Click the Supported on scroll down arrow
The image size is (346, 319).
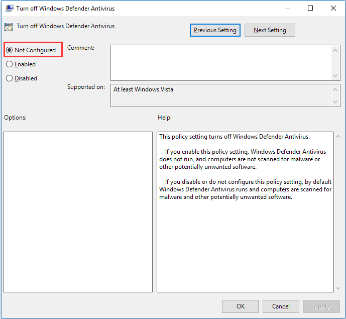[335, 102]
